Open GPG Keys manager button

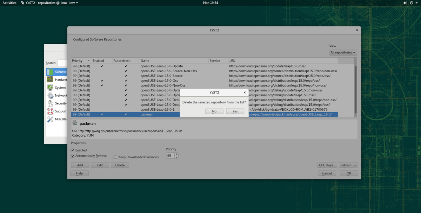327,165
